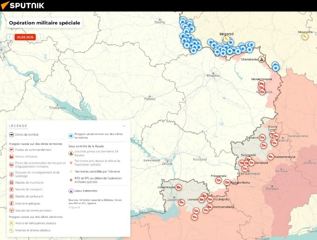Select the yellow marker near Alexeïevka
Screen dimensions: 317x240
point(305,37)
